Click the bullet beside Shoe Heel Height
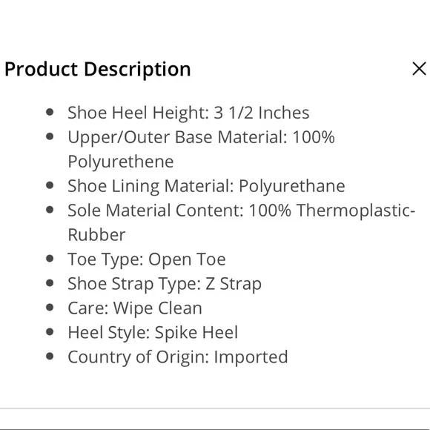Image resolution: width=430 pixels, height=430 pixels. (x=50, y=112)
